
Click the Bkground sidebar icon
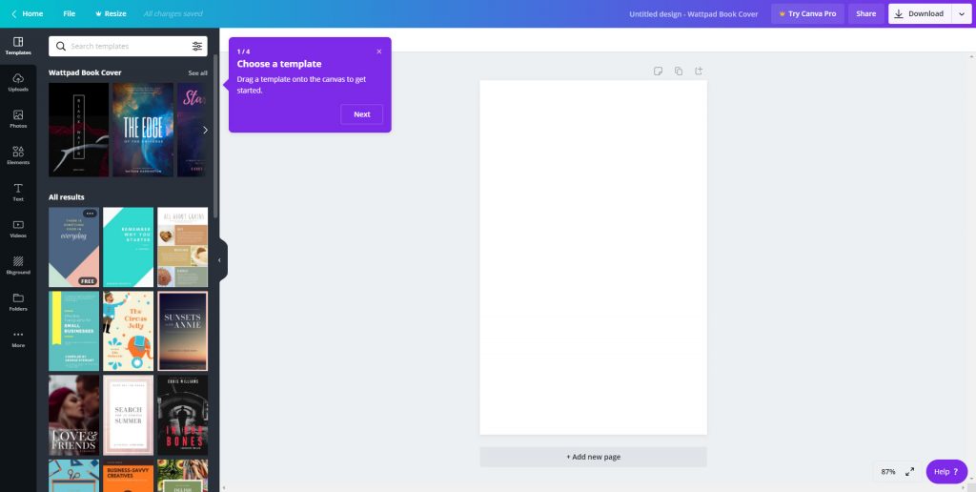[x=18, y=264]
